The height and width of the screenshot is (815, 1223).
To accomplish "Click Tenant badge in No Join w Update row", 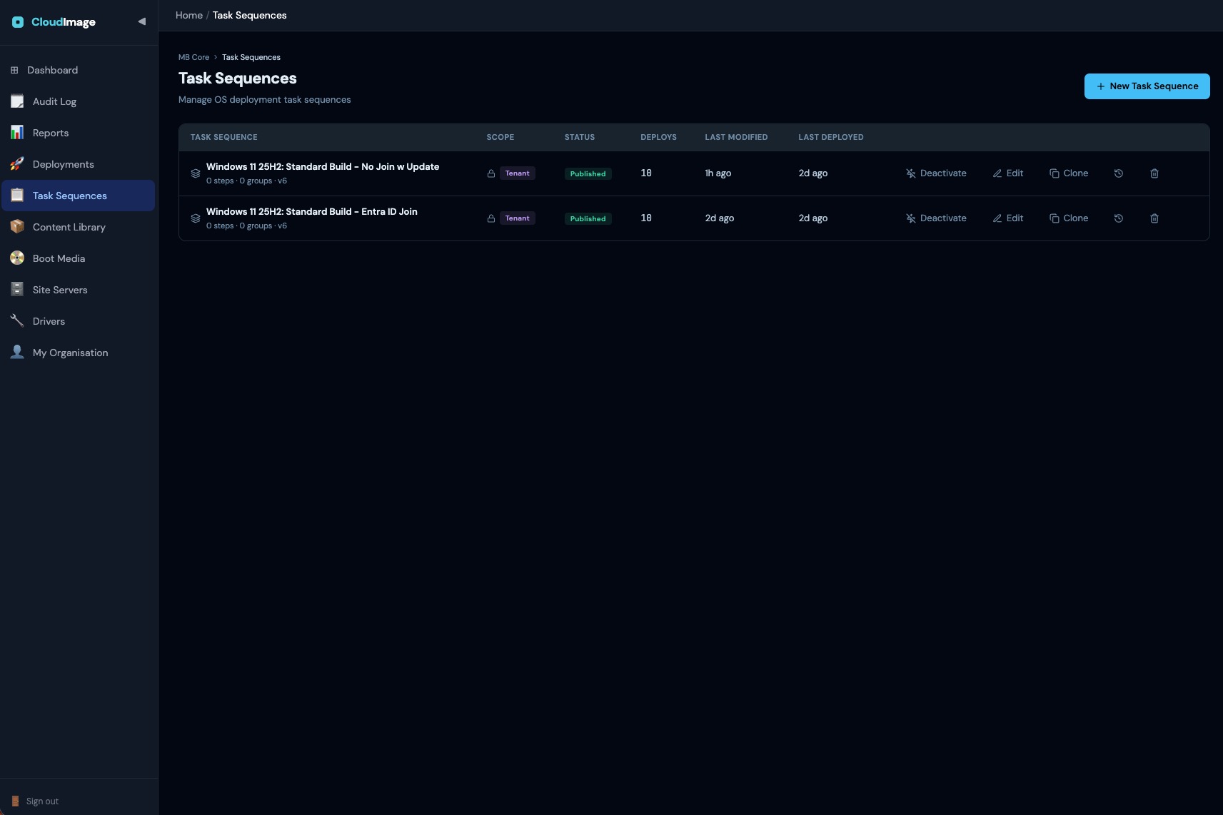I will [x=518, y=173].
